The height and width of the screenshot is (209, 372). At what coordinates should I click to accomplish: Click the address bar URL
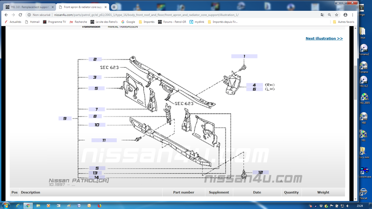146,15
